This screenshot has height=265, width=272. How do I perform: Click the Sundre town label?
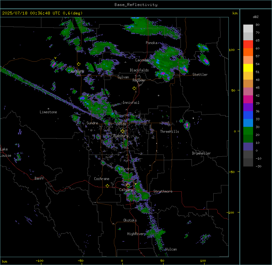92,123
